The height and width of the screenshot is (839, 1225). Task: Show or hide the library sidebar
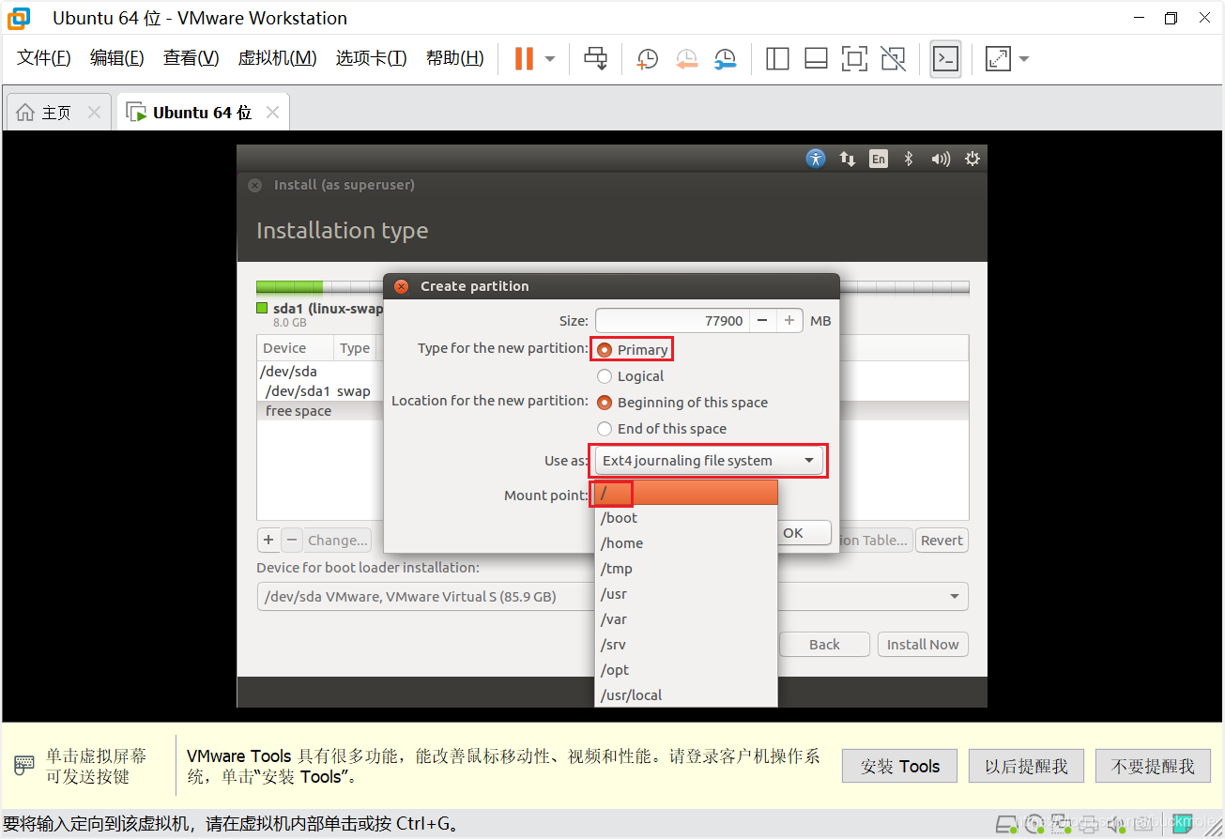point(777,59)
